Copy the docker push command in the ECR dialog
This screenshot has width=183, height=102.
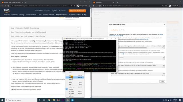point(164,73)
